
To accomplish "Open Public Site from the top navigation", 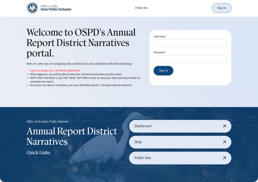I will point(141,8).
